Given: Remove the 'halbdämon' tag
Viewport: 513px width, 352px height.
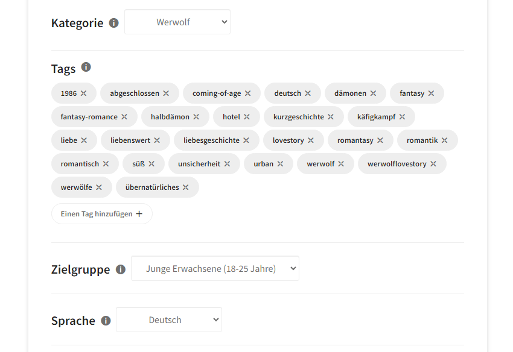Looking at the screenshot, I should [196, 117].
